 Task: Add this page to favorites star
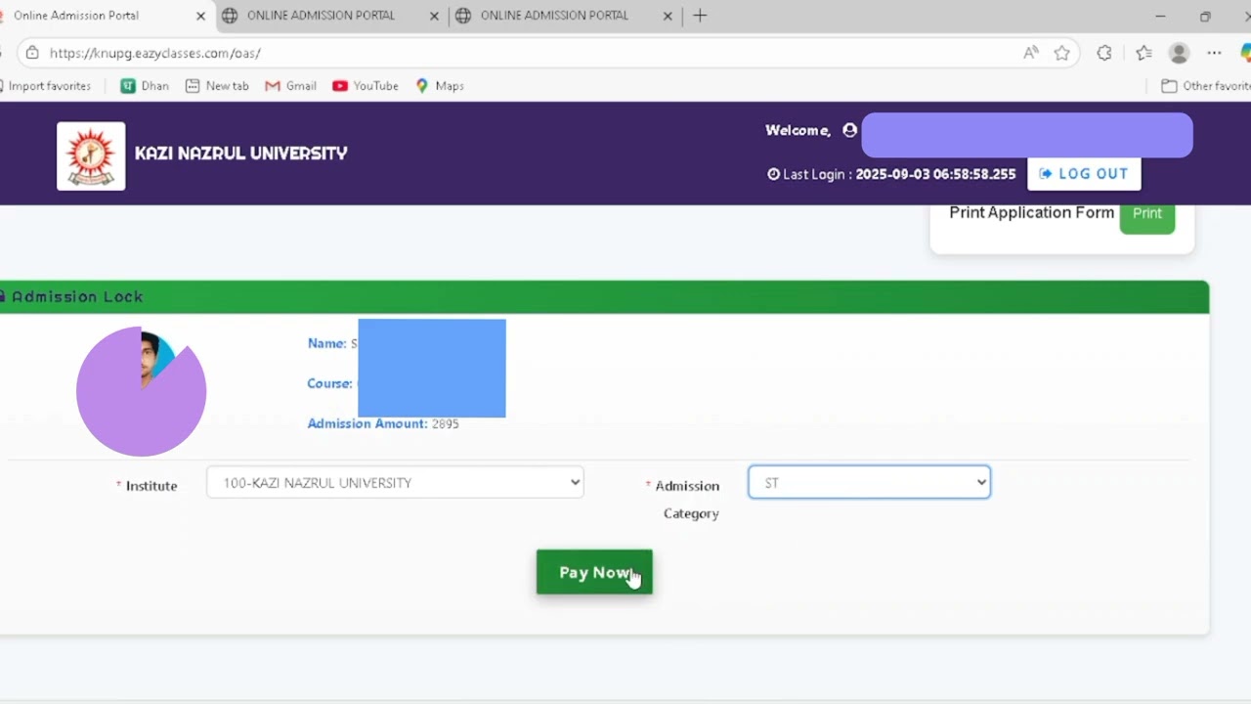[1062, 53]
